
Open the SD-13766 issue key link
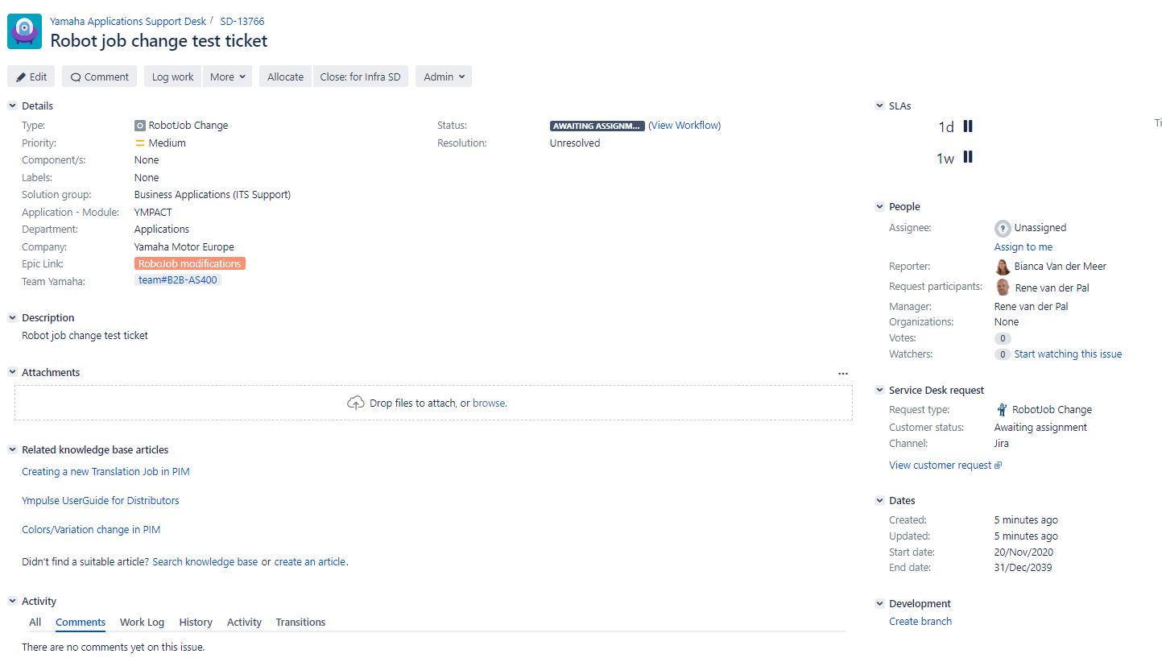242,22
